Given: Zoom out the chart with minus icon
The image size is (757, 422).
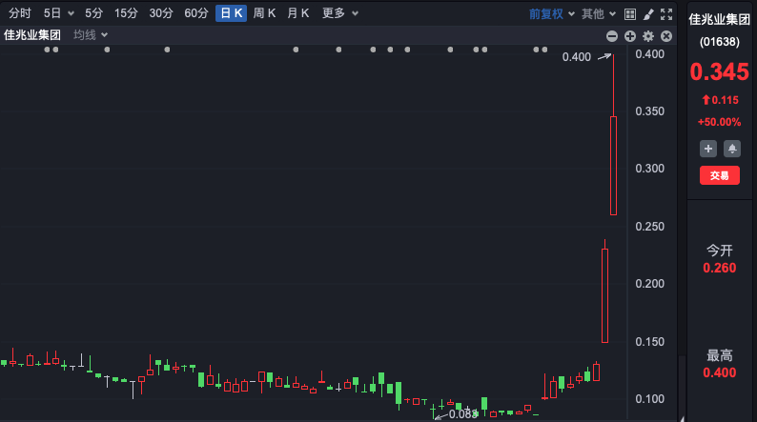Looking at the screenshot, I should click(x=612, y=36).
